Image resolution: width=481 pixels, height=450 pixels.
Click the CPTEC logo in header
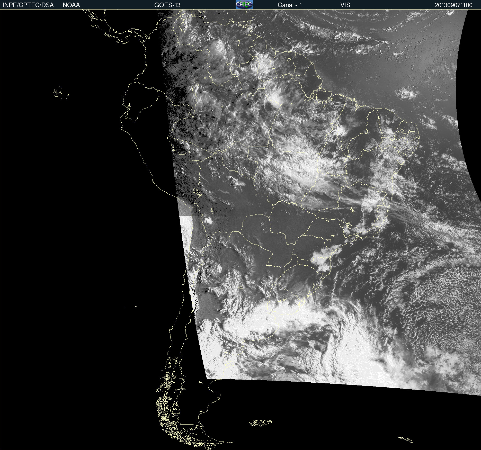tap(244, 5)
